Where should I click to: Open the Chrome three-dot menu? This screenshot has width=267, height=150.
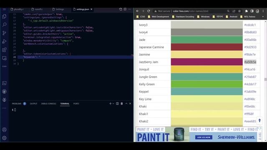coord(263,11)
